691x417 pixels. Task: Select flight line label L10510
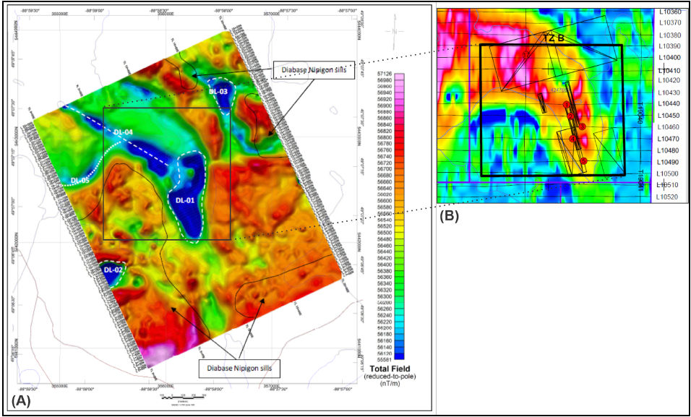point(669,185)
